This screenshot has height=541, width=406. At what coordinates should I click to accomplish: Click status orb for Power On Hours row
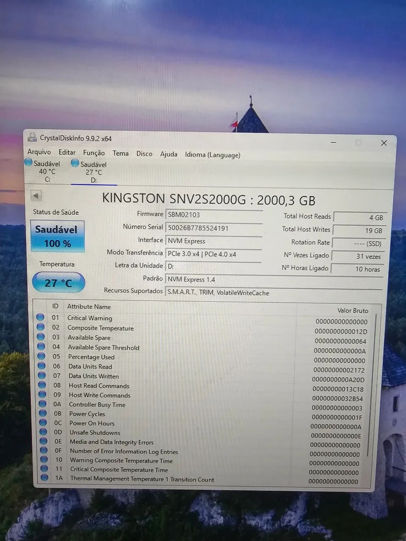pyautogui.click(x=43, y=422)
